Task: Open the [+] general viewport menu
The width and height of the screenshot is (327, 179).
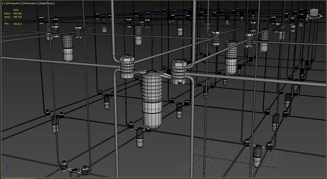Action: point(4,3)
